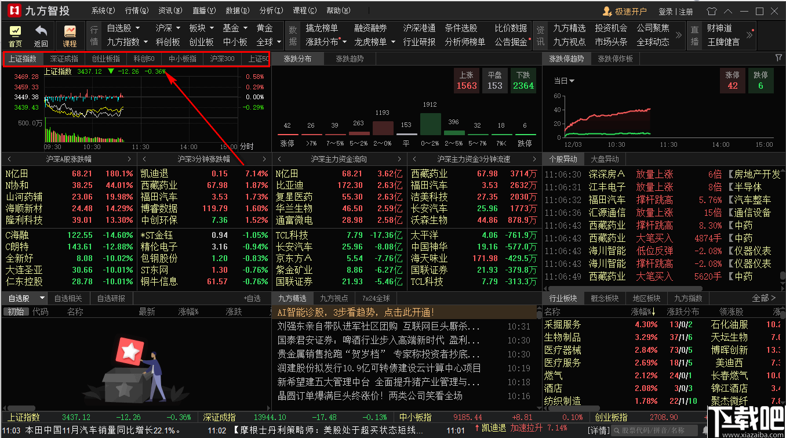Click right arrow on 沪深主力资金流向 panel header
The height and width of the screenshot is (438, 786).
tap(399, 159)
